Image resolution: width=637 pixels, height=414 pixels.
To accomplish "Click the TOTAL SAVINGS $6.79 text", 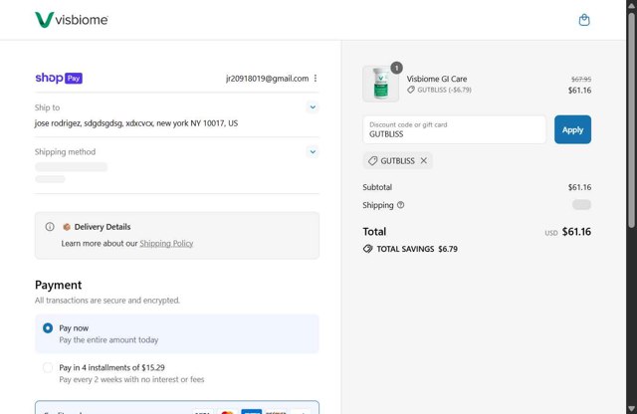I will 417,249.
